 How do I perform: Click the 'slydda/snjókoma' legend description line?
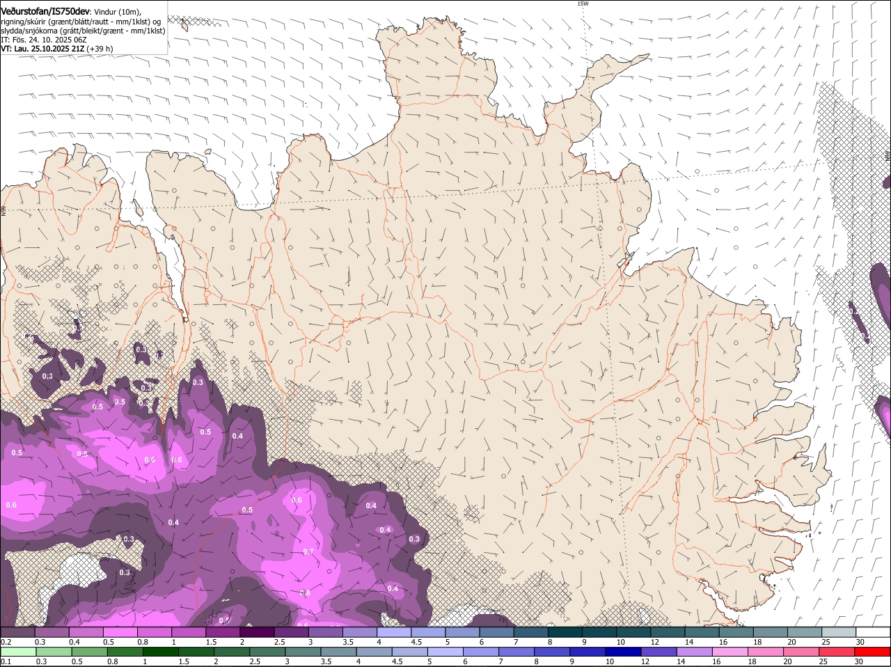pyautogui.click(x=83, y=31)
